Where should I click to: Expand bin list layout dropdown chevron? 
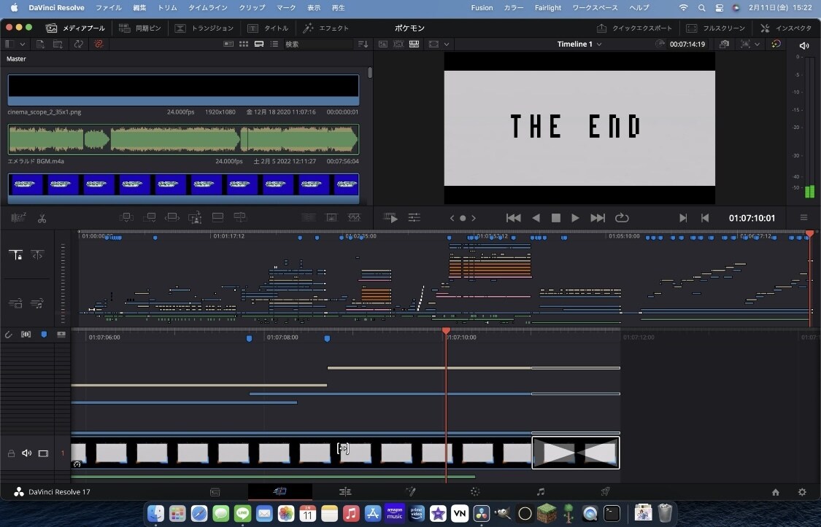(23, 44)
